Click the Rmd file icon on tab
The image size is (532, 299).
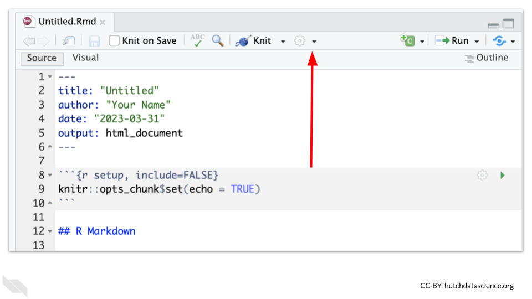pyautogui.click(x=28, y=21)
